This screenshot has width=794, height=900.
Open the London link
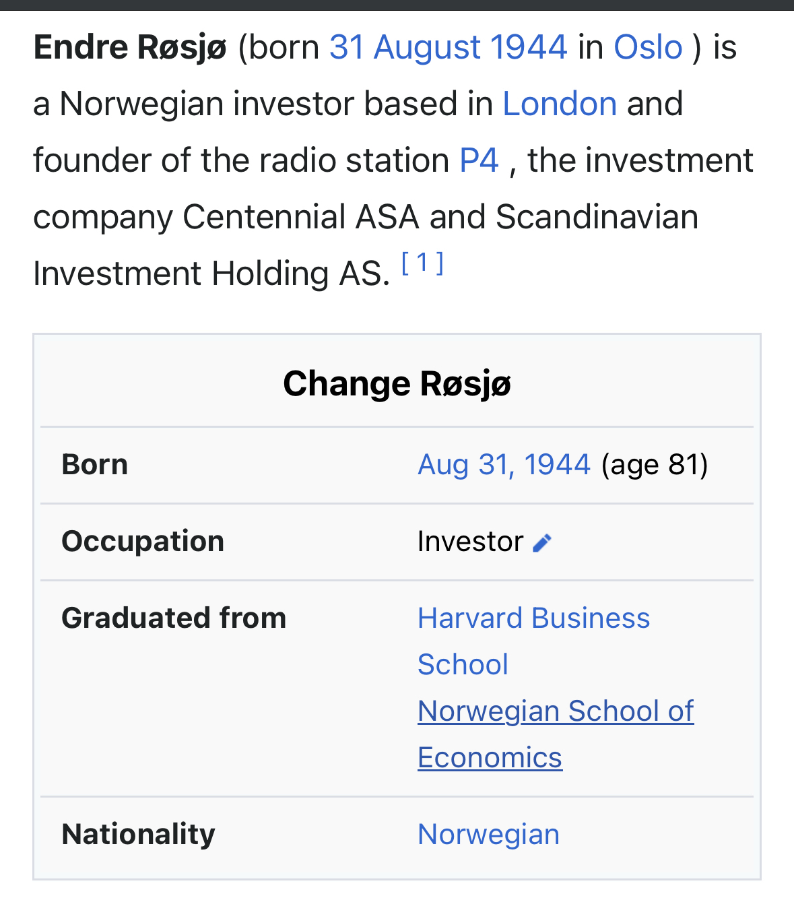560,104
